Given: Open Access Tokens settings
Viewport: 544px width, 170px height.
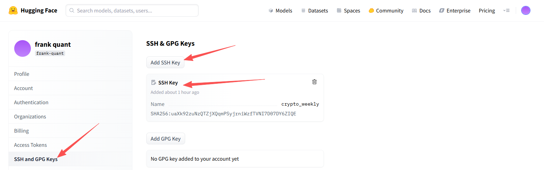Looking at the screenshot, I should [30, 145].
